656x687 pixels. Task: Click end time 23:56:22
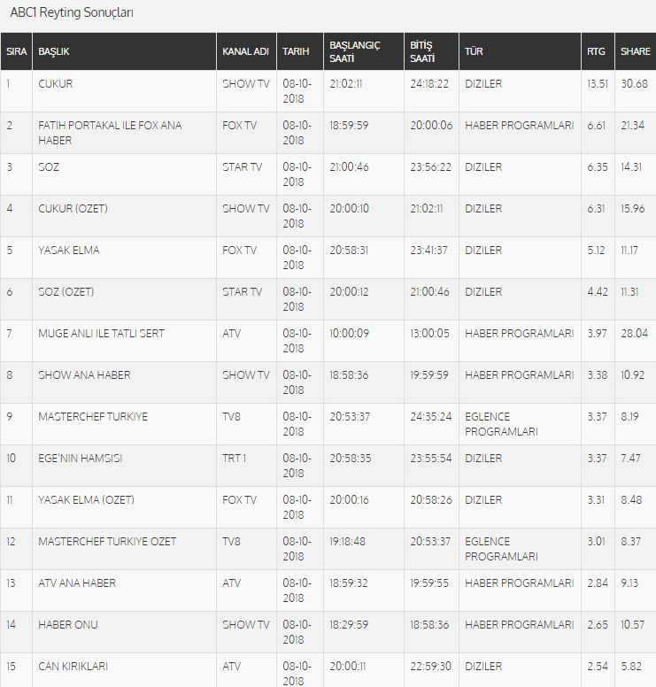point(430,167)
